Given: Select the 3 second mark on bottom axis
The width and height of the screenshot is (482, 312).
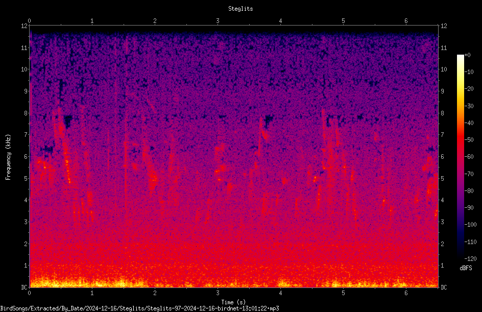Looking at the screenshot, I should click(x=218, y=293).
